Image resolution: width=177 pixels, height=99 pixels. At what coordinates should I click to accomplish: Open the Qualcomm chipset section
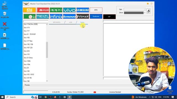coord(96,16)
